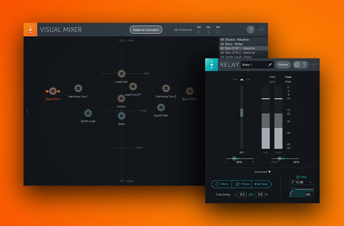The width and height of the screenshot is (344, 226).
Task: Open the 12 dB filter slope dropdown
Action: click(x=302, y=182)
